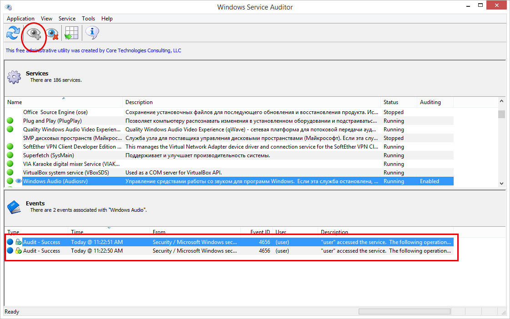The width and height of the screenshot is (510, 319).
Task: Click the lock icon on the 11:22:50 AM event
Action: pos(19,250)
